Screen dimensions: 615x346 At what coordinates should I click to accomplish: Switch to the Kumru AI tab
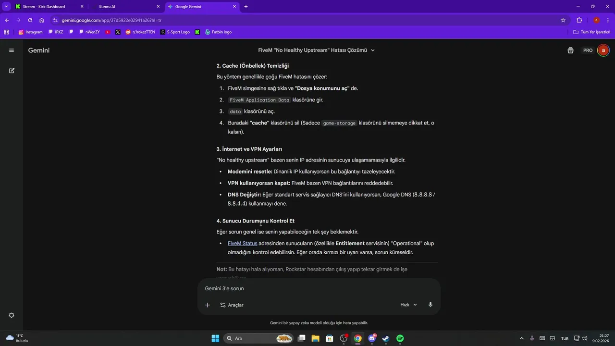pyautogui.click(x=126, y=7)
